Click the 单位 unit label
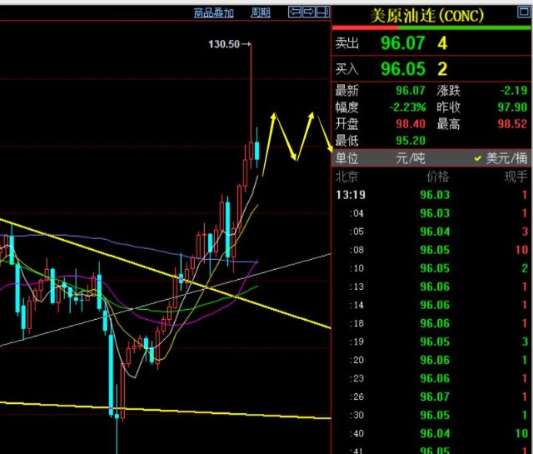The width and height of the screenshot is (533, 454). click(x=347, y=158)
